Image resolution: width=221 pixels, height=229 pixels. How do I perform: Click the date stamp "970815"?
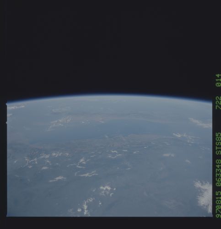[218, 204]
